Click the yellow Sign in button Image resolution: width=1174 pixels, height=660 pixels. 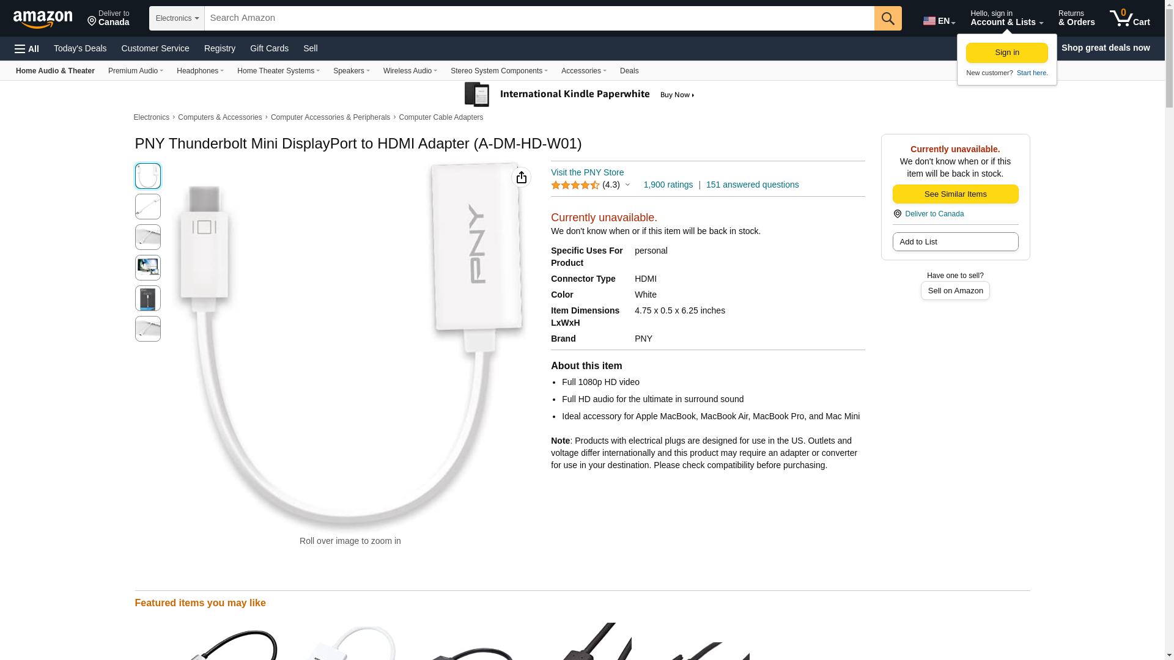(x=1006, y=53)
